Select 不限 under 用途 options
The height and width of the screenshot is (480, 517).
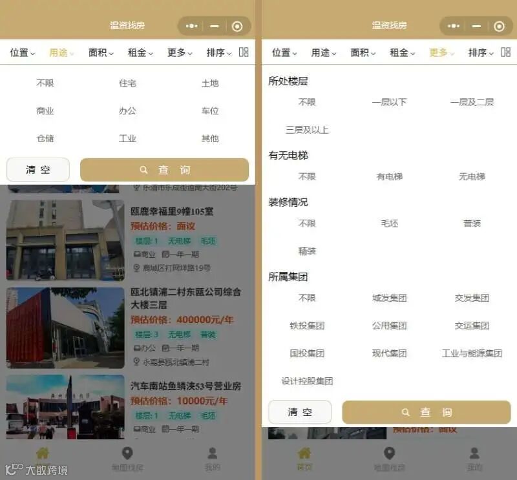point(45,83)
